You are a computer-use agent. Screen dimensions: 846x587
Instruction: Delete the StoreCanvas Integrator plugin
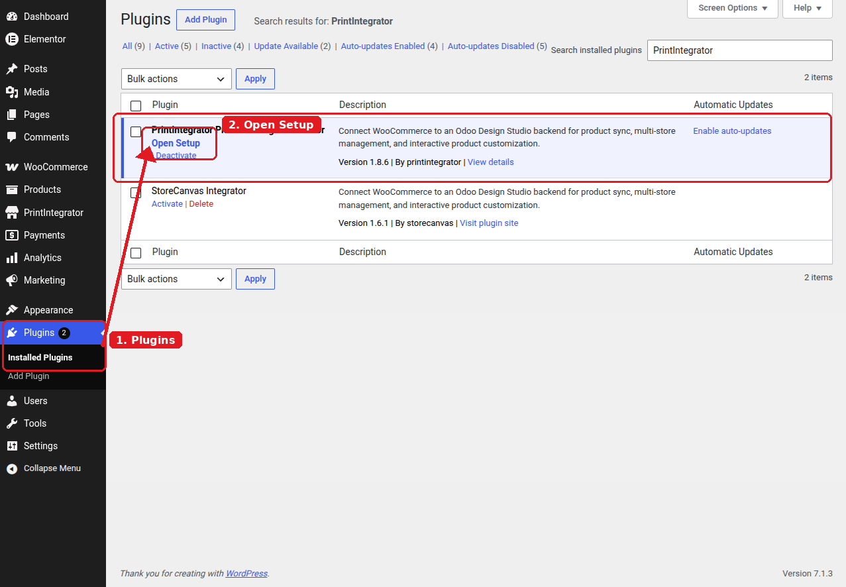201,204
